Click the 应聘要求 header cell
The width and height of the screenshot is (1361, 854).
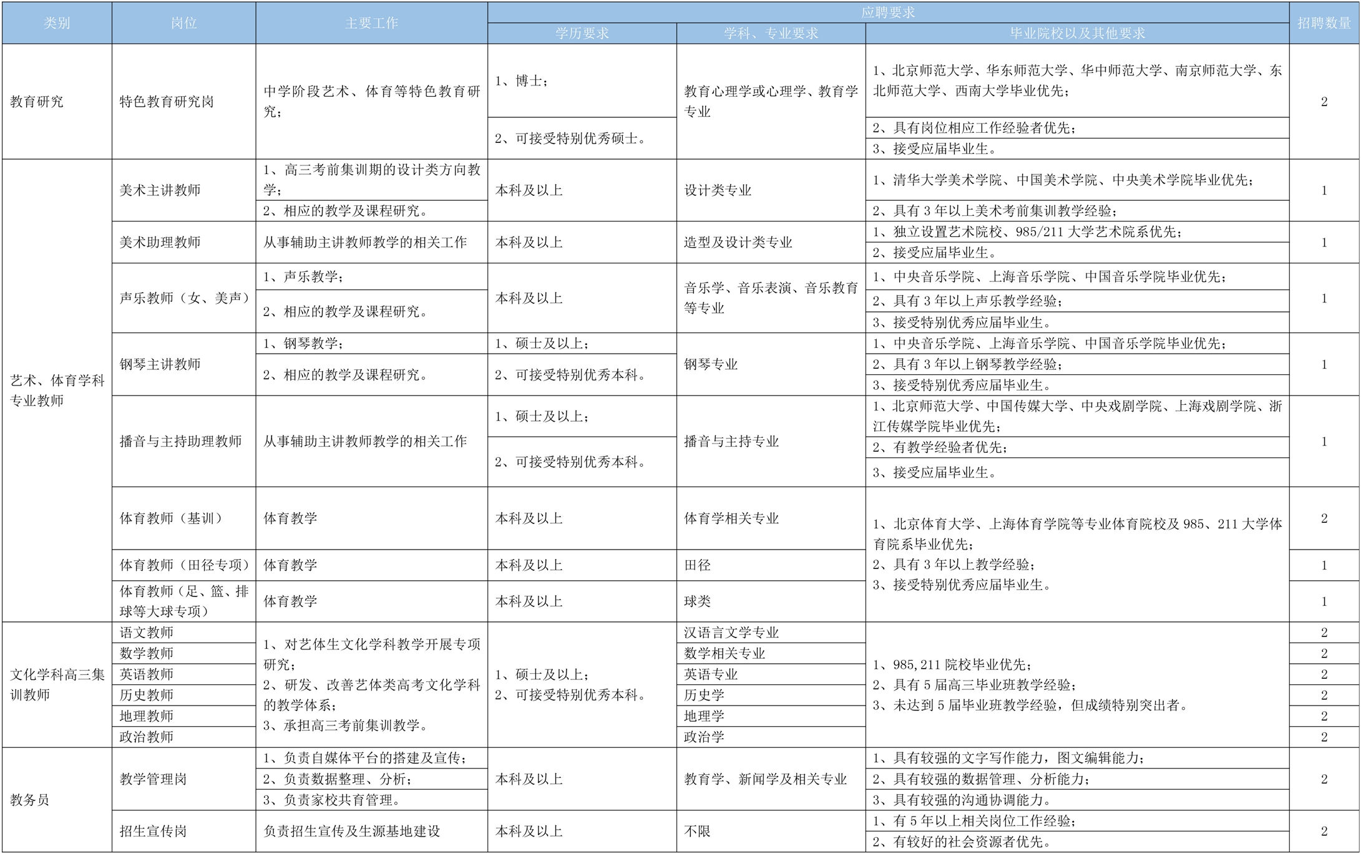(x=888, y=12)
